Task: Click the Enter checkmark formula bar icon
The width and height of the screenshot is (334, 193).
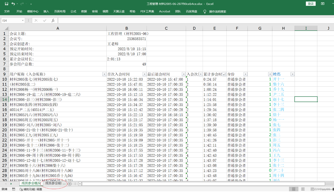Action: pyautogui.click(x=45, y=21)
